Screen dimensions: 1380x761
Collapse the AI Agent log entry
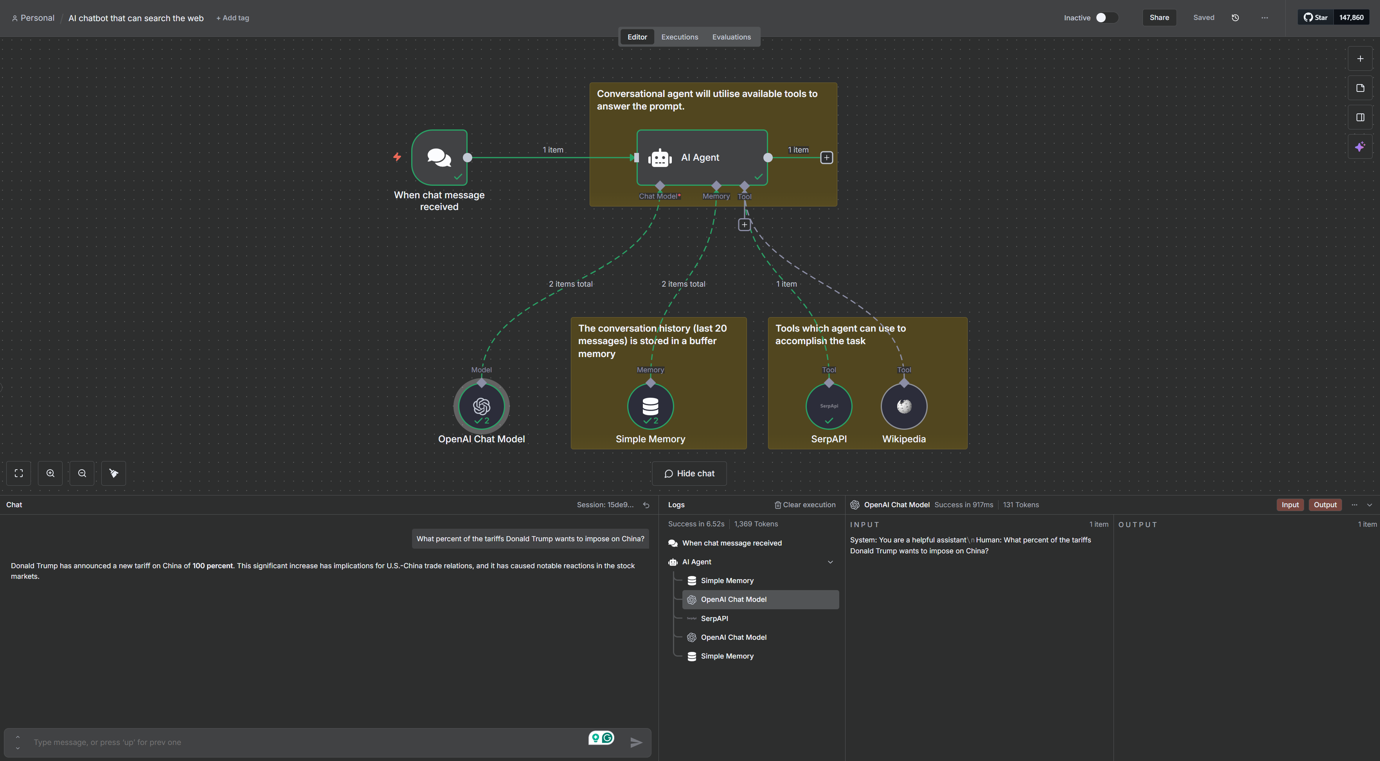tap(830, 562)
